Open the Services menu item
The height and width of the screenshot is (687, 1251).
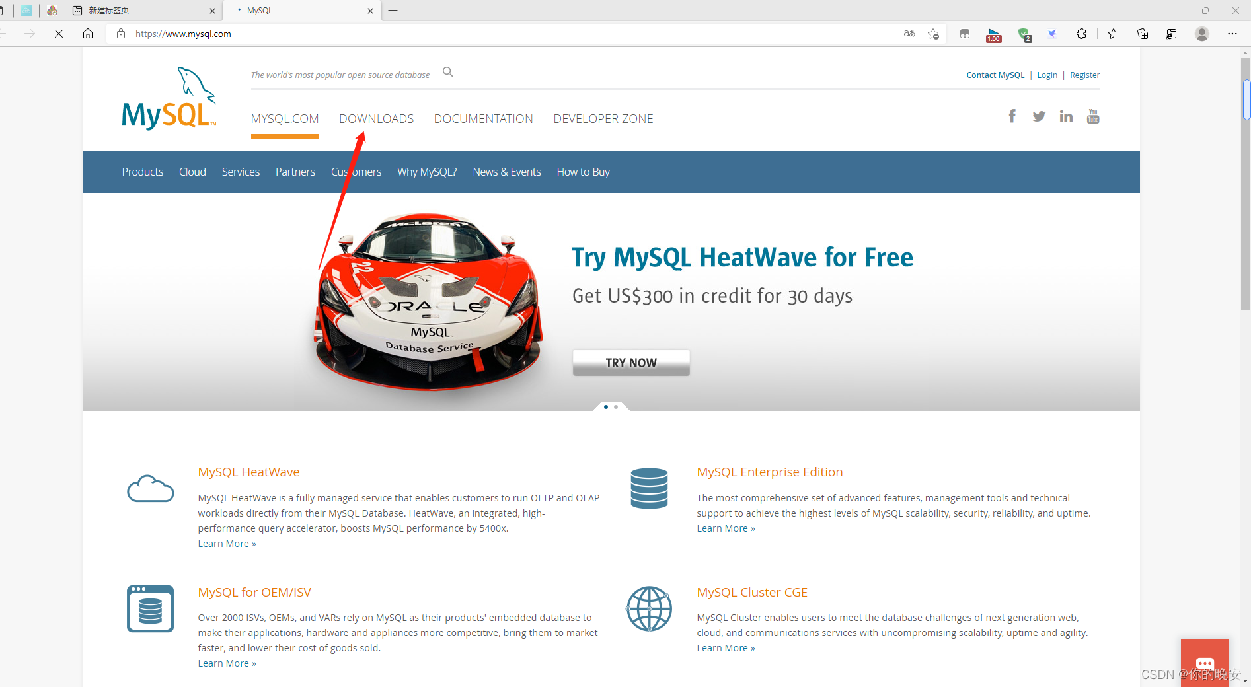tap(241, 172)
